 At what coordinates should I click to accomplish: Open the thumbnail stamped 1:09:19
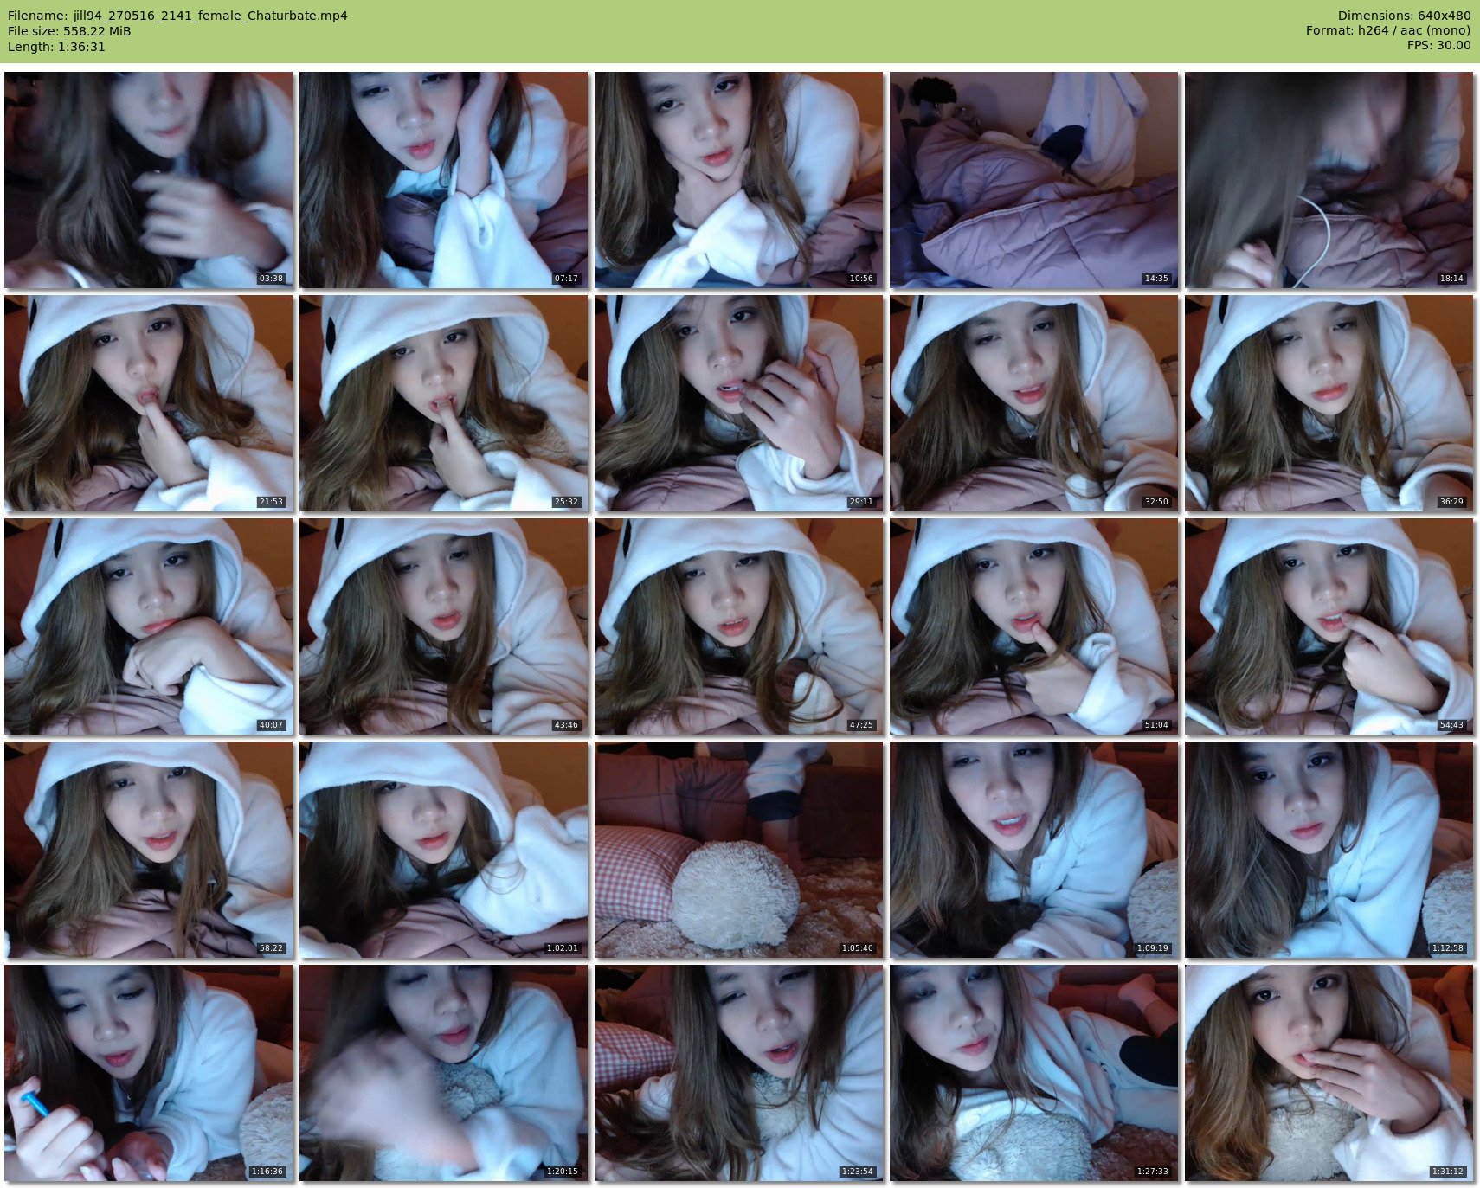point(1034,850)
